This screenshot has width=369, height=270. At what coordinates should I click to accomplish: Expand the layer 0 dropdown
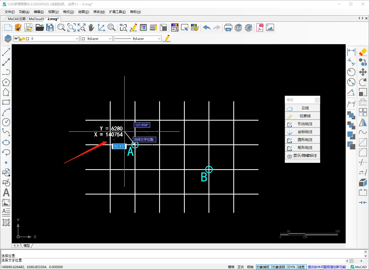[77, 39]
